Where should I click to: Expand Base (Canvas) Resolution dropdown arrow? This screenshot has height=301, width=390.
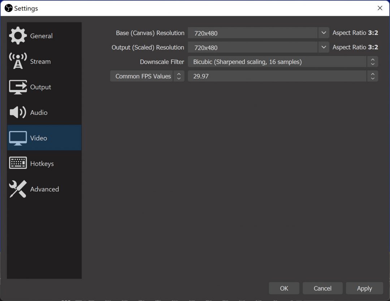click(x=324, y=33)
